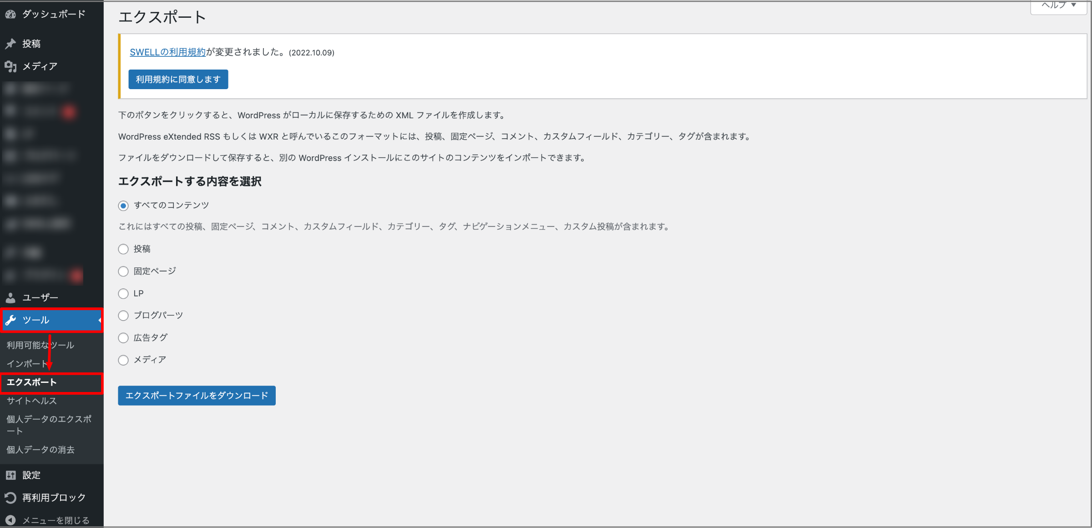Click the Users person icon
1092x528 pixels.
[x=10, y=297]
